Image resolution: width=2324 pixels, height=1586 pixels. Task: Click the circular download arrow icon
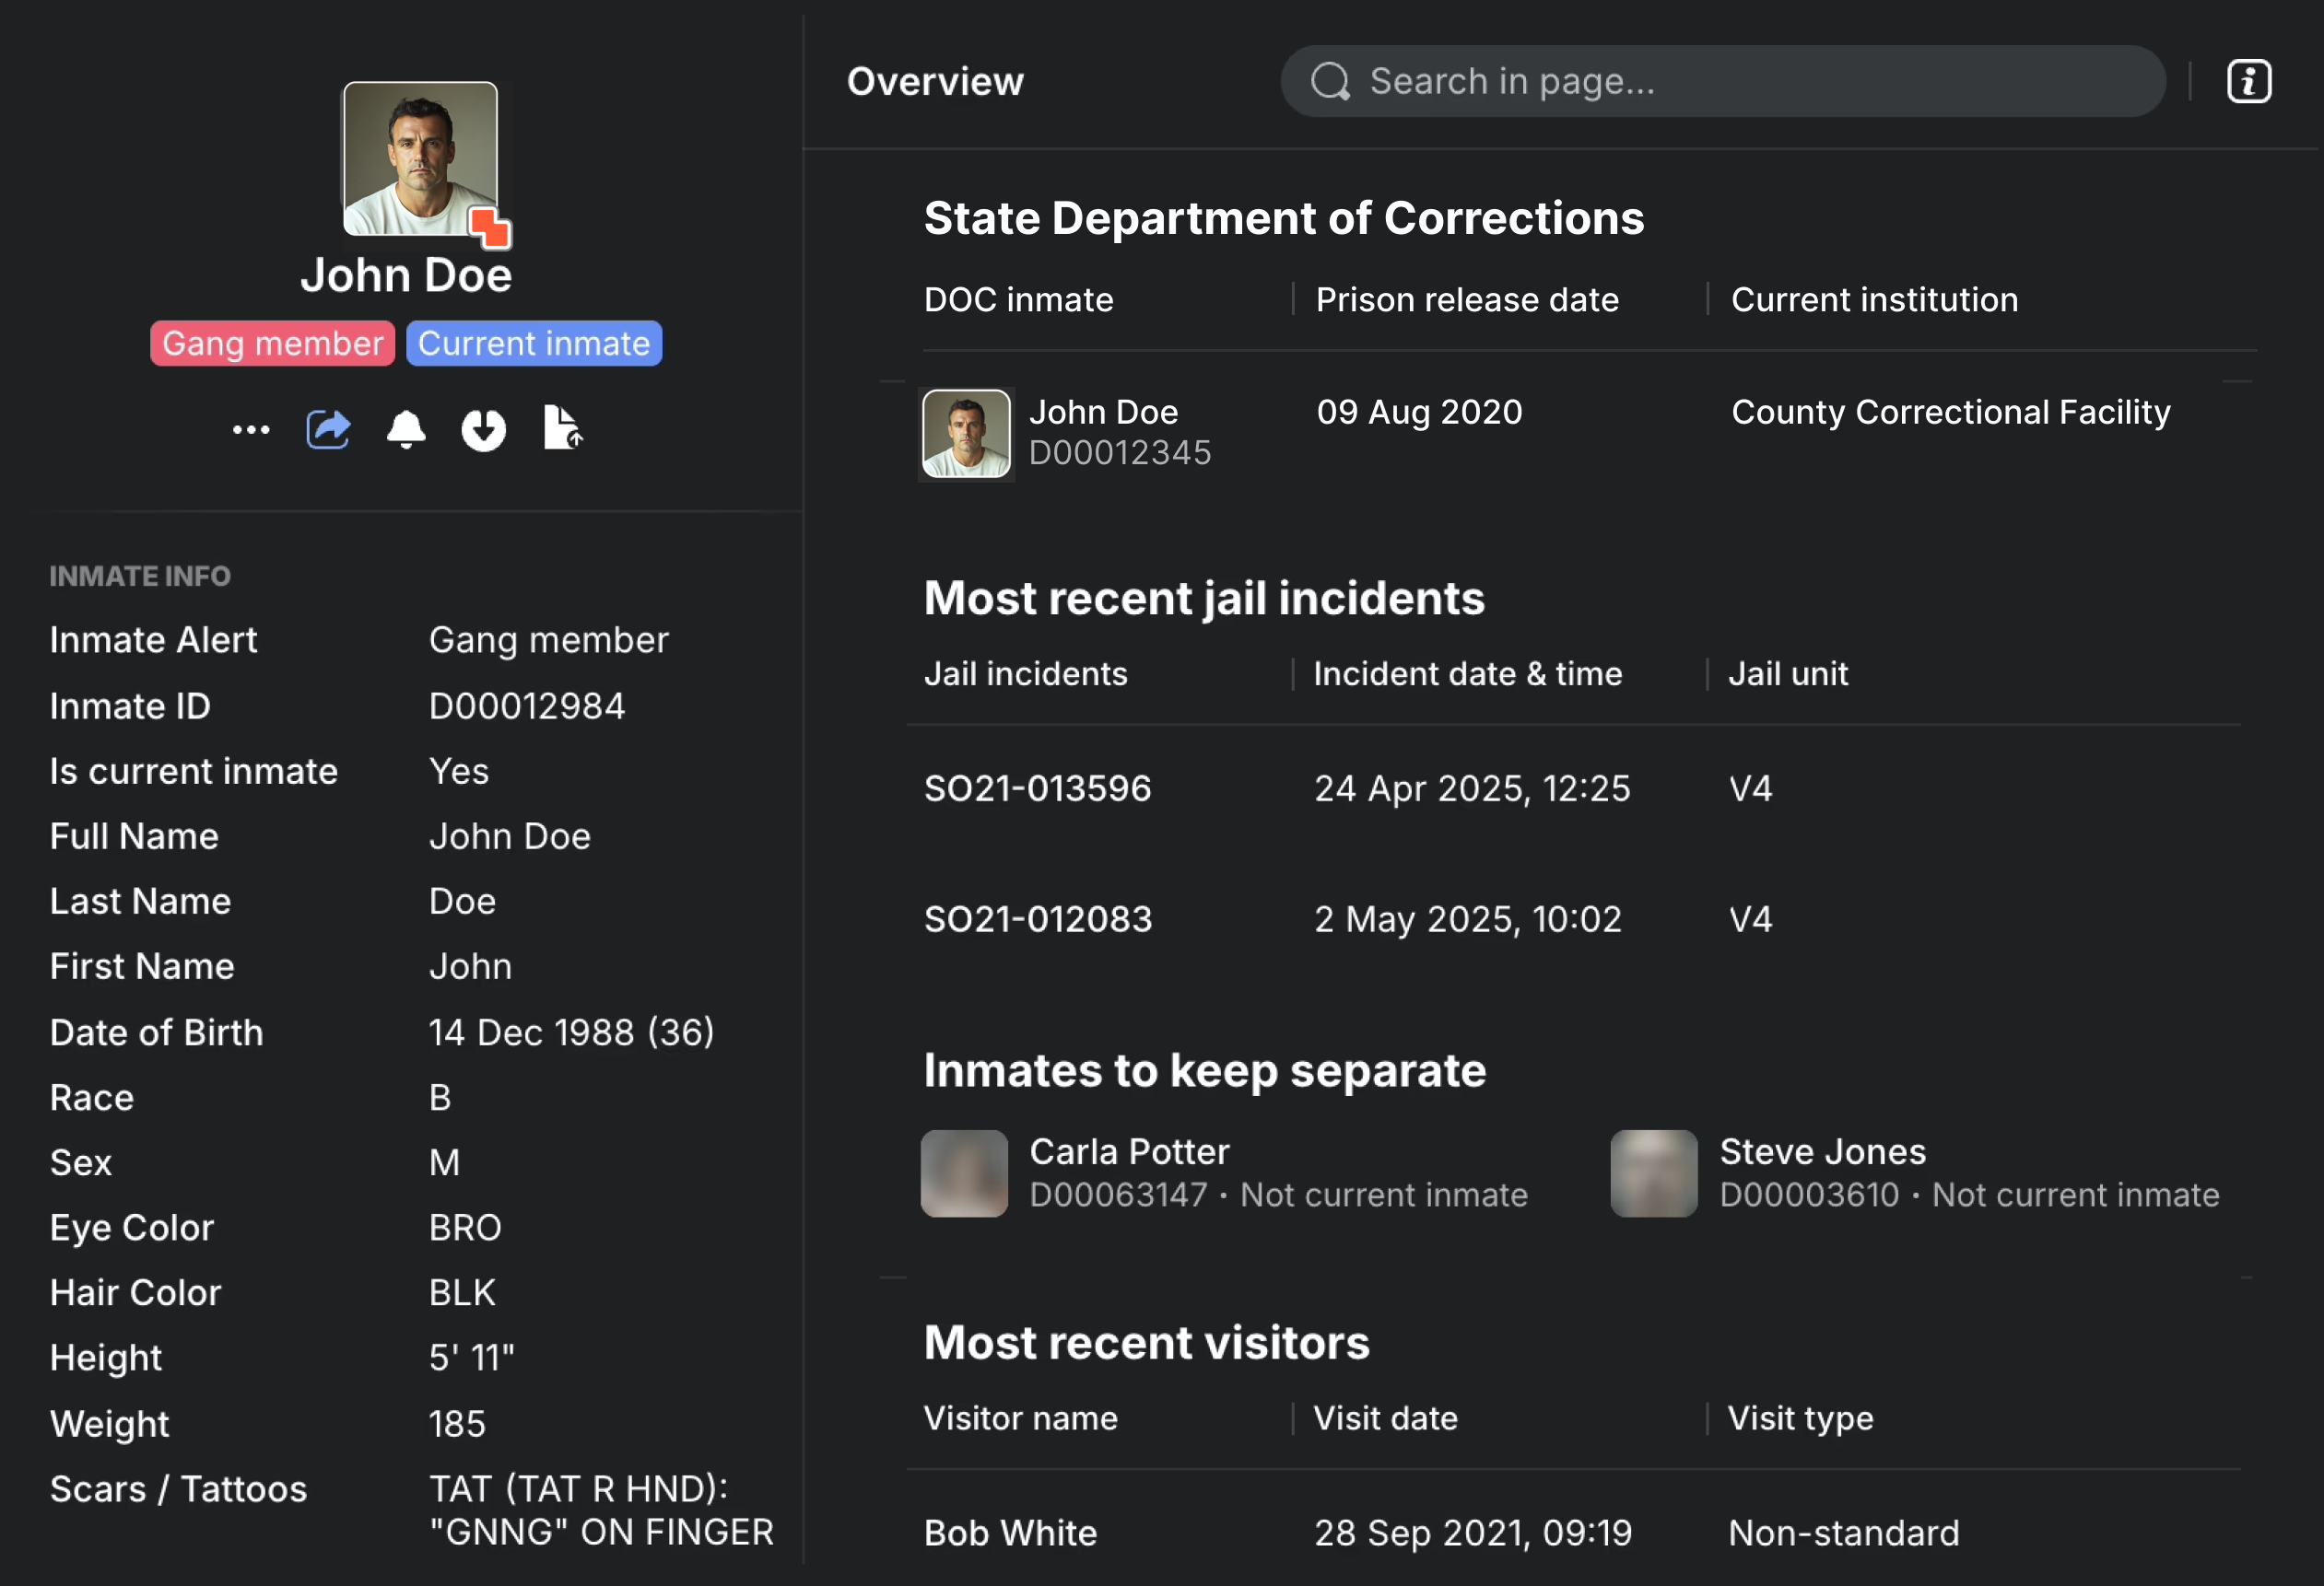483,430
